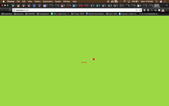Click the battery 46% indicator

[135, 1]
